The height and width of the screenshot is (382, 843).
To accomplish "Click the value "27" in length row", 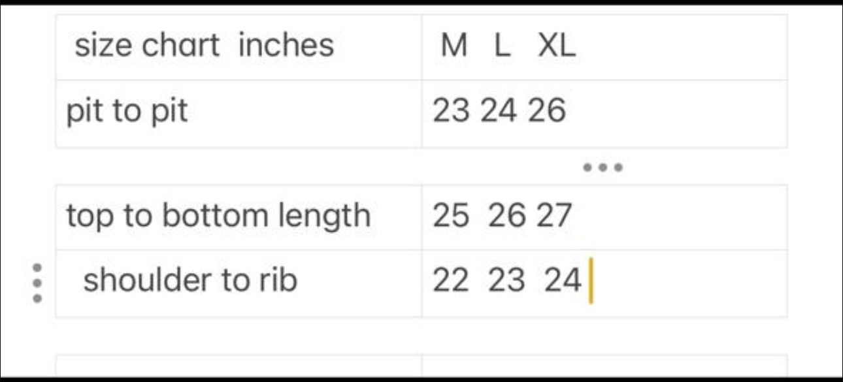I will coord(554,216).
